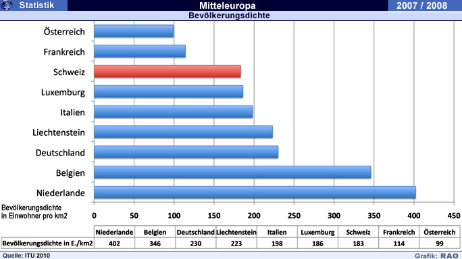Click the Italien bar

pyautogui.click(x=173, y=112)
